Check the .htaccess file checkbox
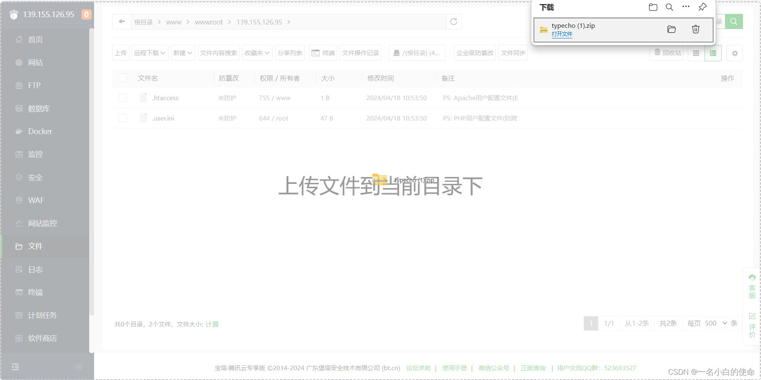 click(123, 98)
